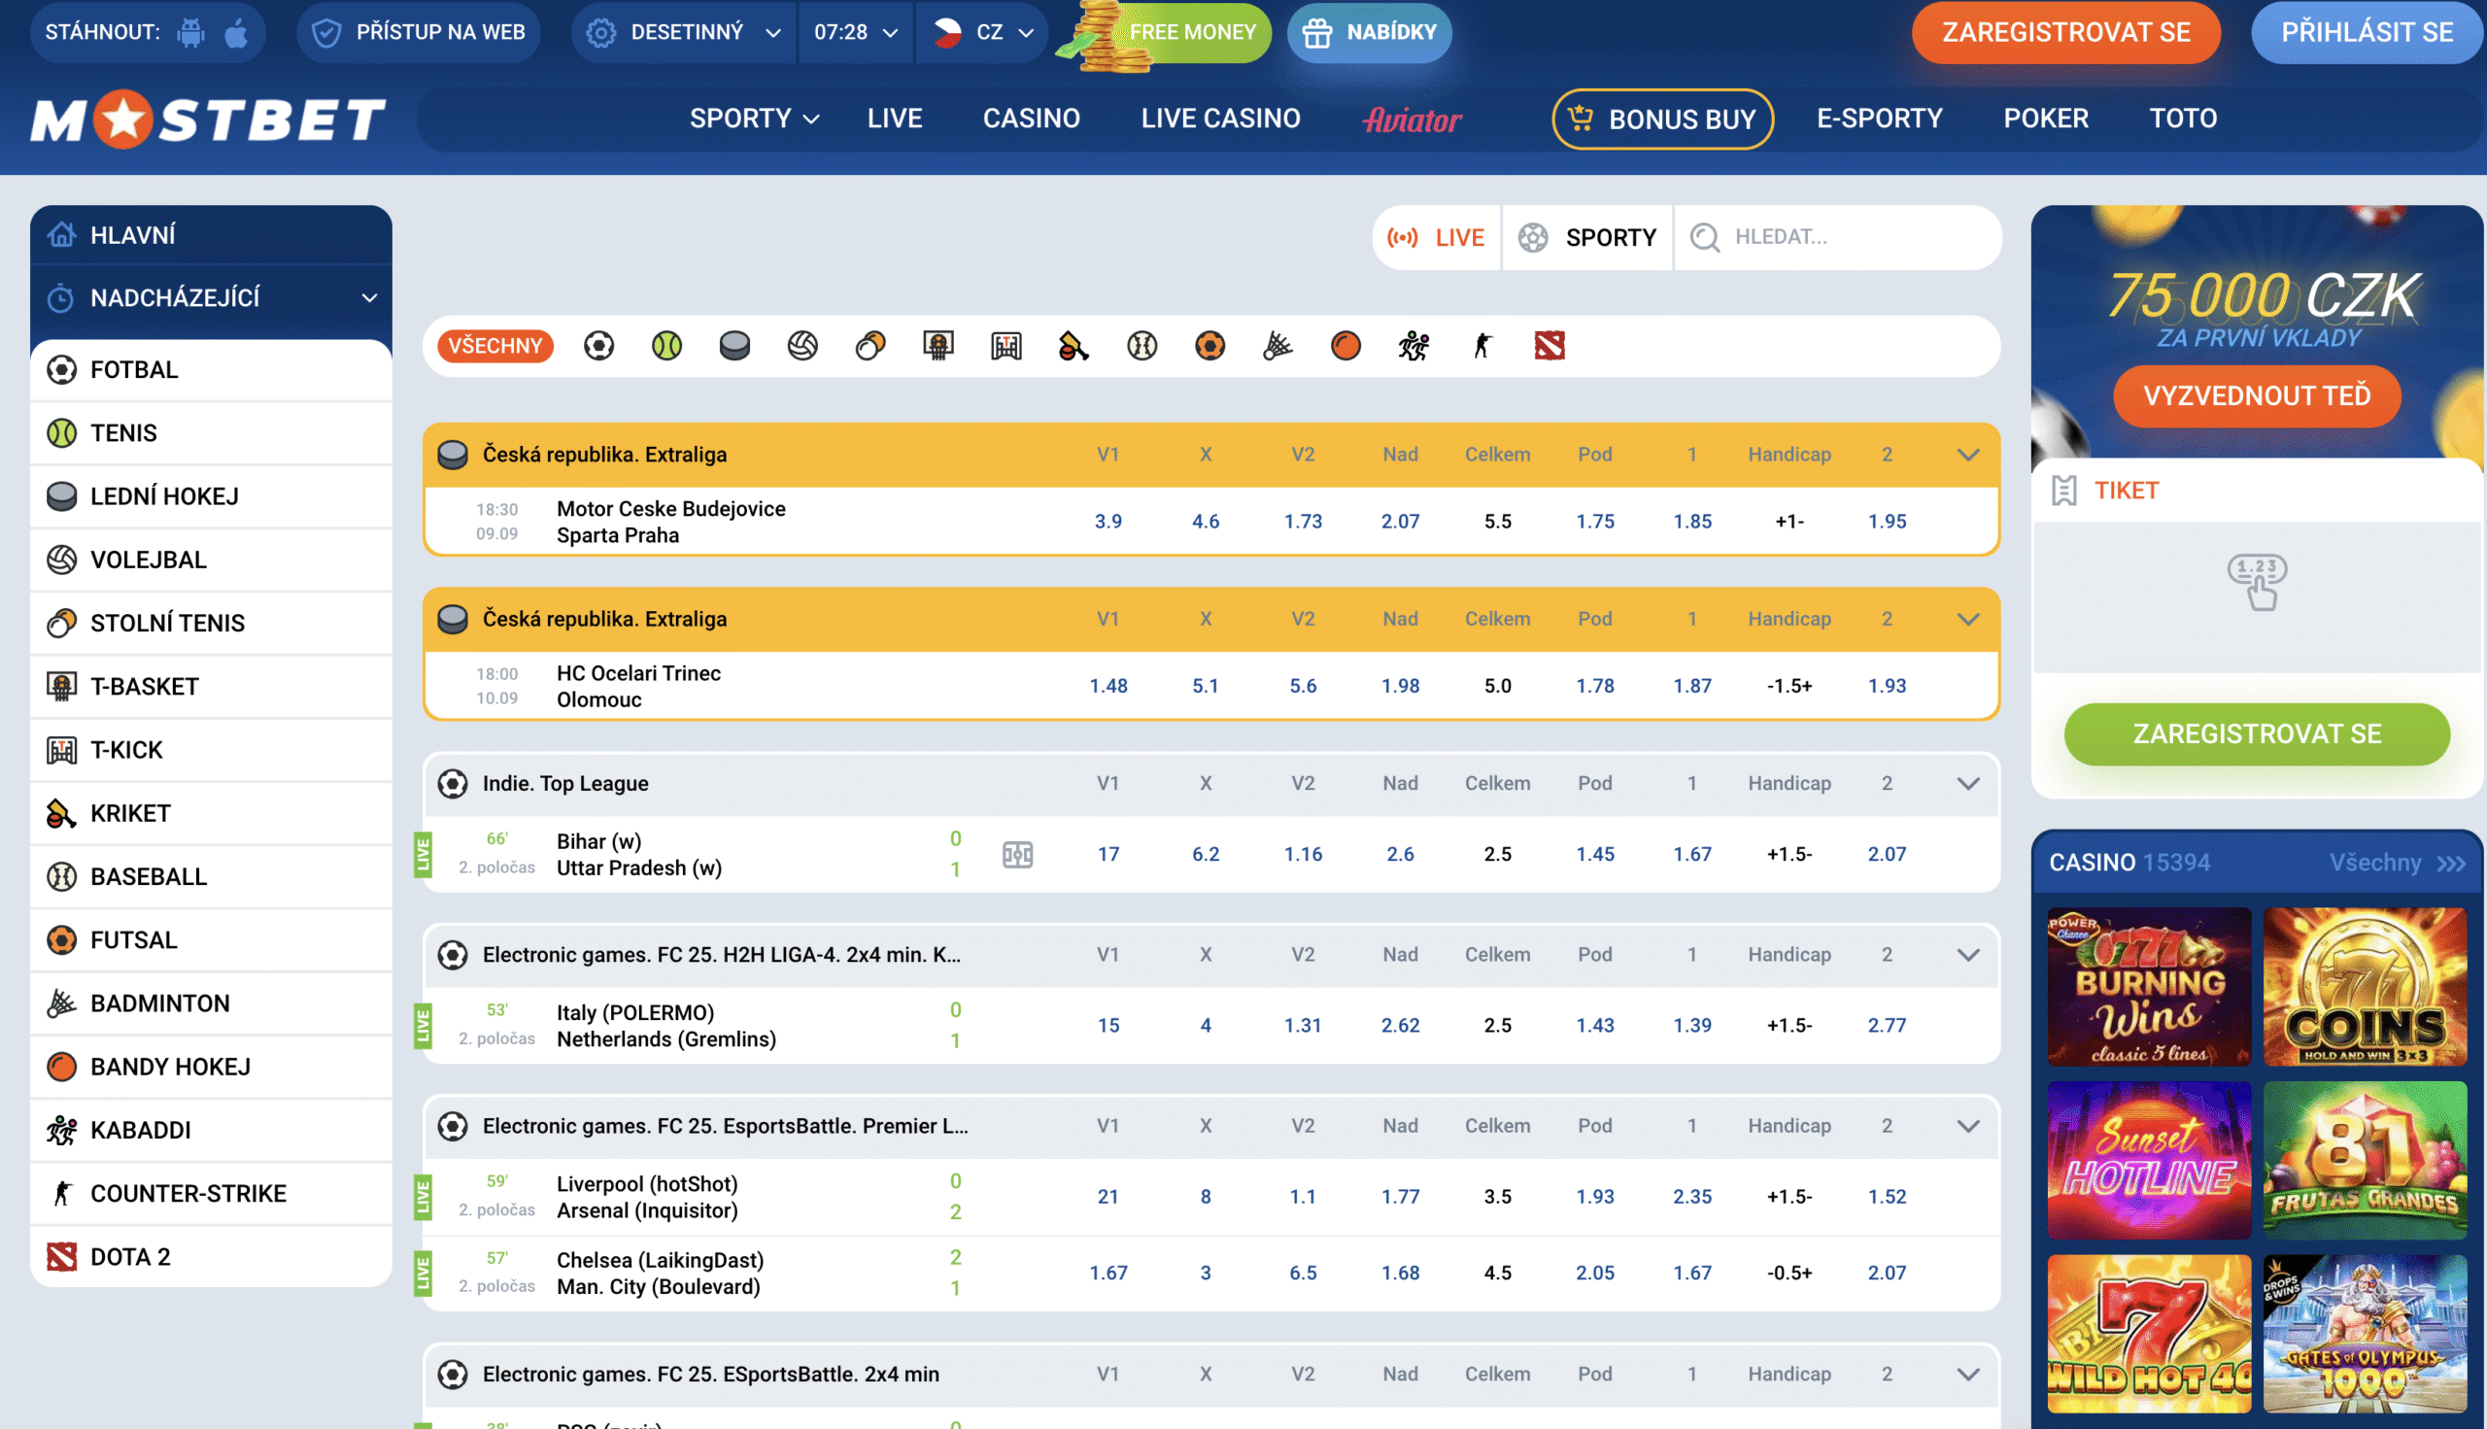Screen dimensions: 2487x1429
Task: Bet on Sparta Praha win odds 1.73
Action: click(x=1303, y=522)
